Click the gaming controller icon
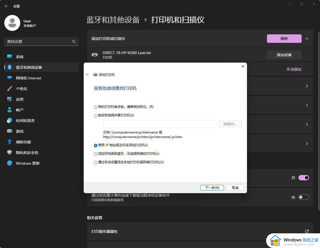This screenshot has height=248, width=320. pyautogui.click(x=10, y=131)
